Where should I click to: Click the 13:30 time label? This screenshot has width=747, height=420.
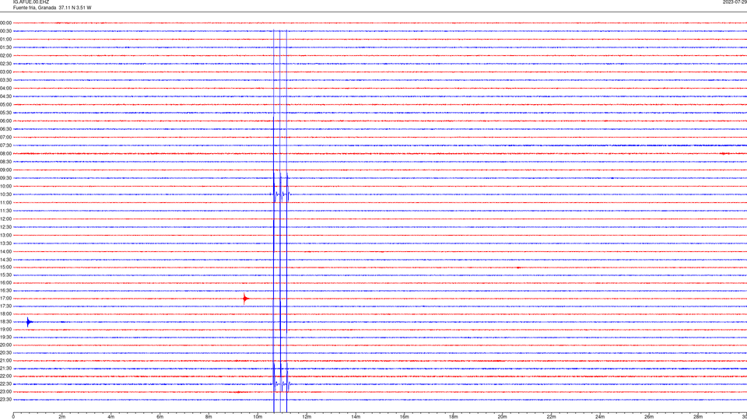coord(5,243)
